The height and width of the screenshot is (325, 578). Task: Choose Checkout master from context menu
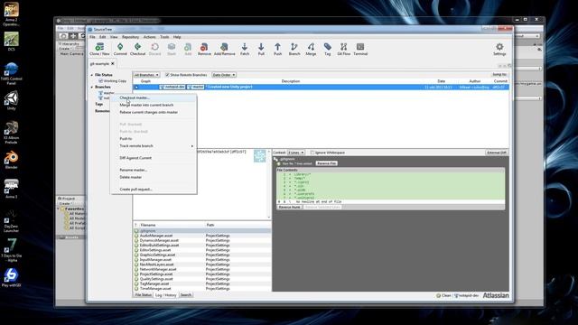click(154, 97)
